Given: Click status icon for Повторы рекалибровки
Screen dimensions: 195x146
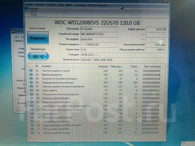Looking at the screenshot, I should [x=32, y=98].
